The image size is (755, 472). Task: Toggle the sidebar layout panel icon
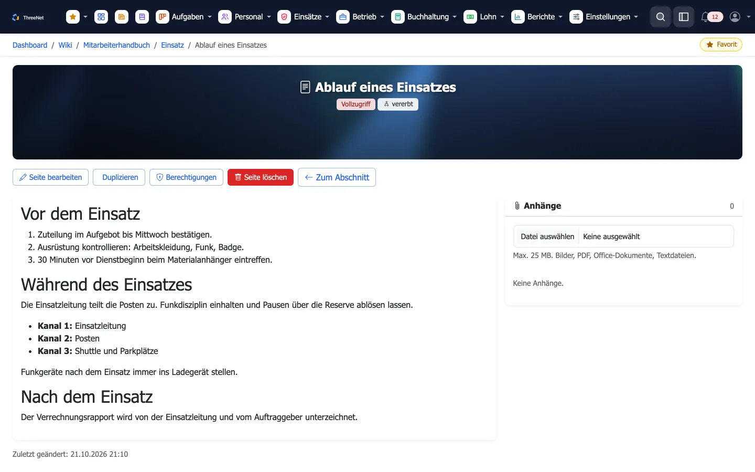684,17
